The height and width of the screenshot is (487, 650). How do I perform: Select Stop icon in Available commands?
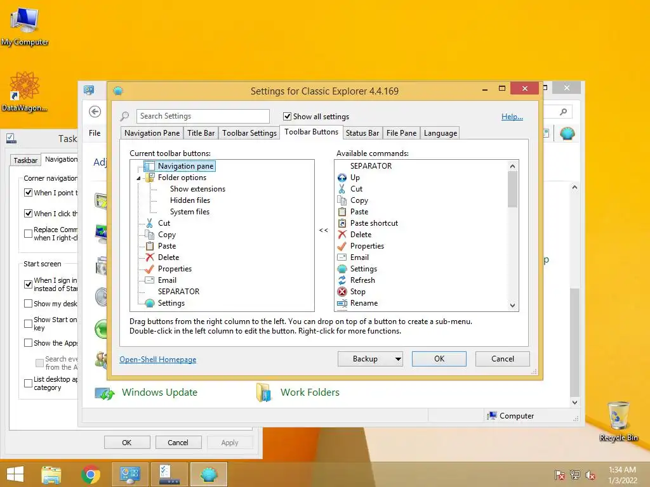pos(342,292)
